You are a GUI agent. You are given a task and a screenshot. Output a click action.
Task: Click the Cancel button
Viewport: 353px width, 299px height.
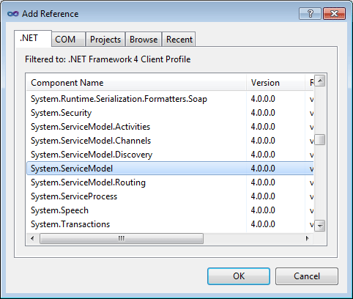(x=307, y=276)
